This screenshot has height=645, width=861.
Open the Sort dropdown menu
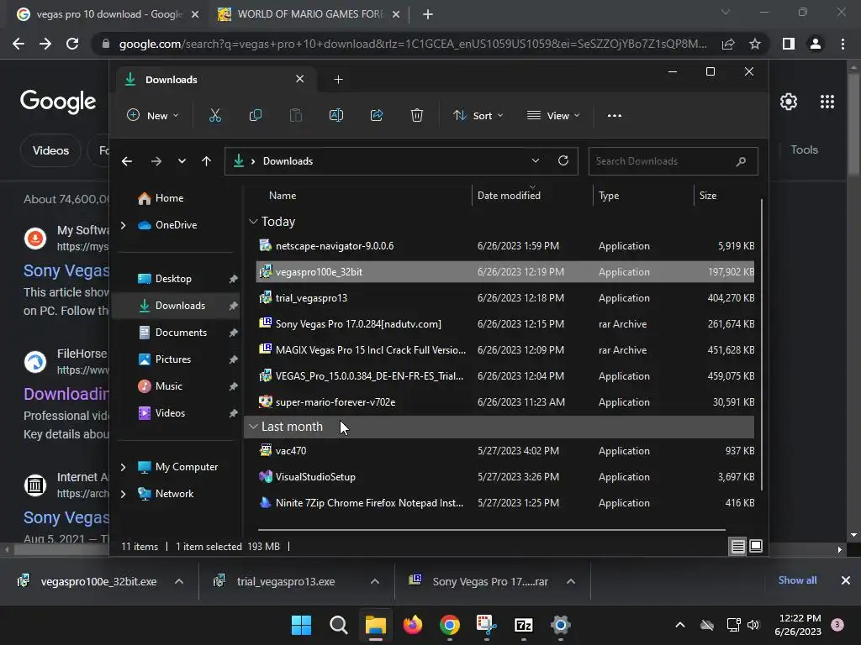[x=478, y=115]
